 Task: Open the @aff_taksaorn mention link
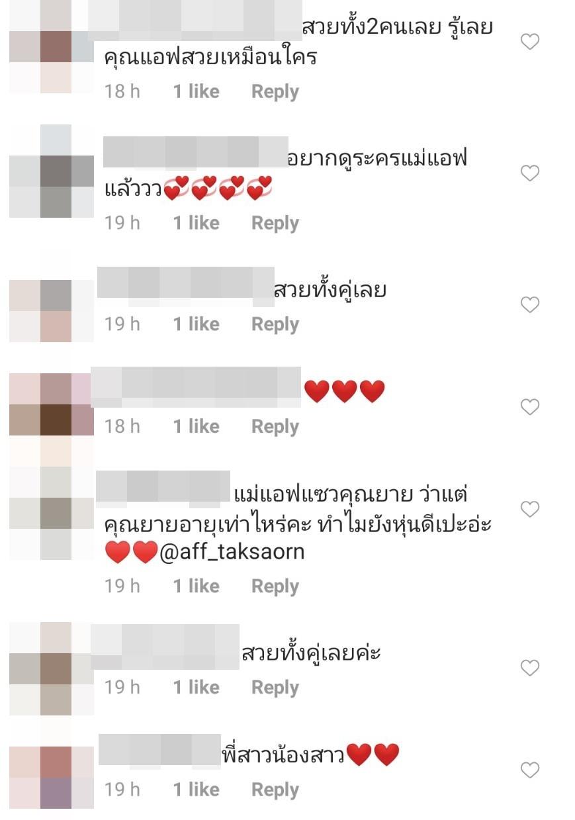click(232, 552)
